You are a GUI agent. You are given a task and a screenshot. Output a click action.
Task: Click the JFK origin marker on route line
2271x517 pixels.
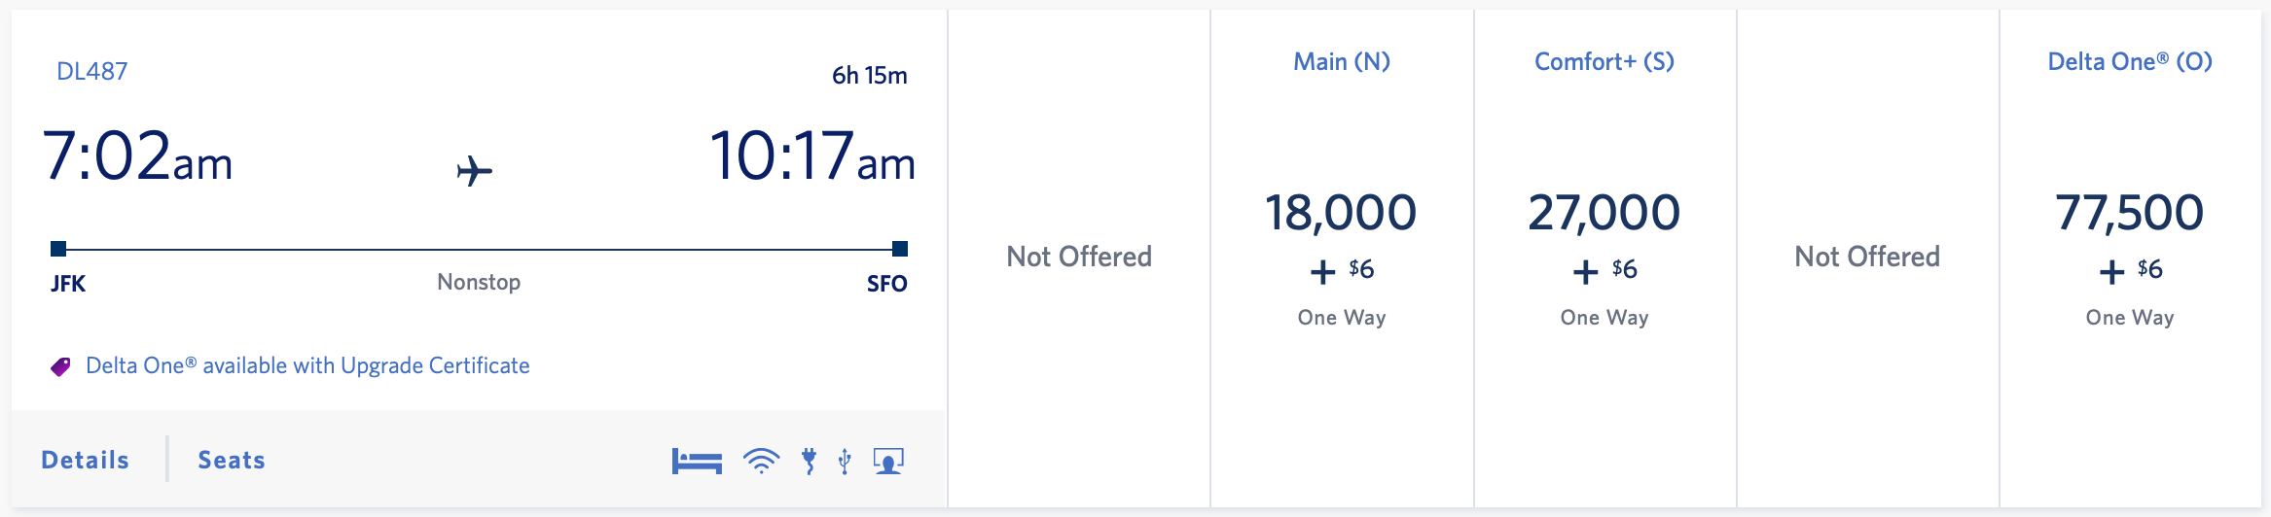pos(58,249)
